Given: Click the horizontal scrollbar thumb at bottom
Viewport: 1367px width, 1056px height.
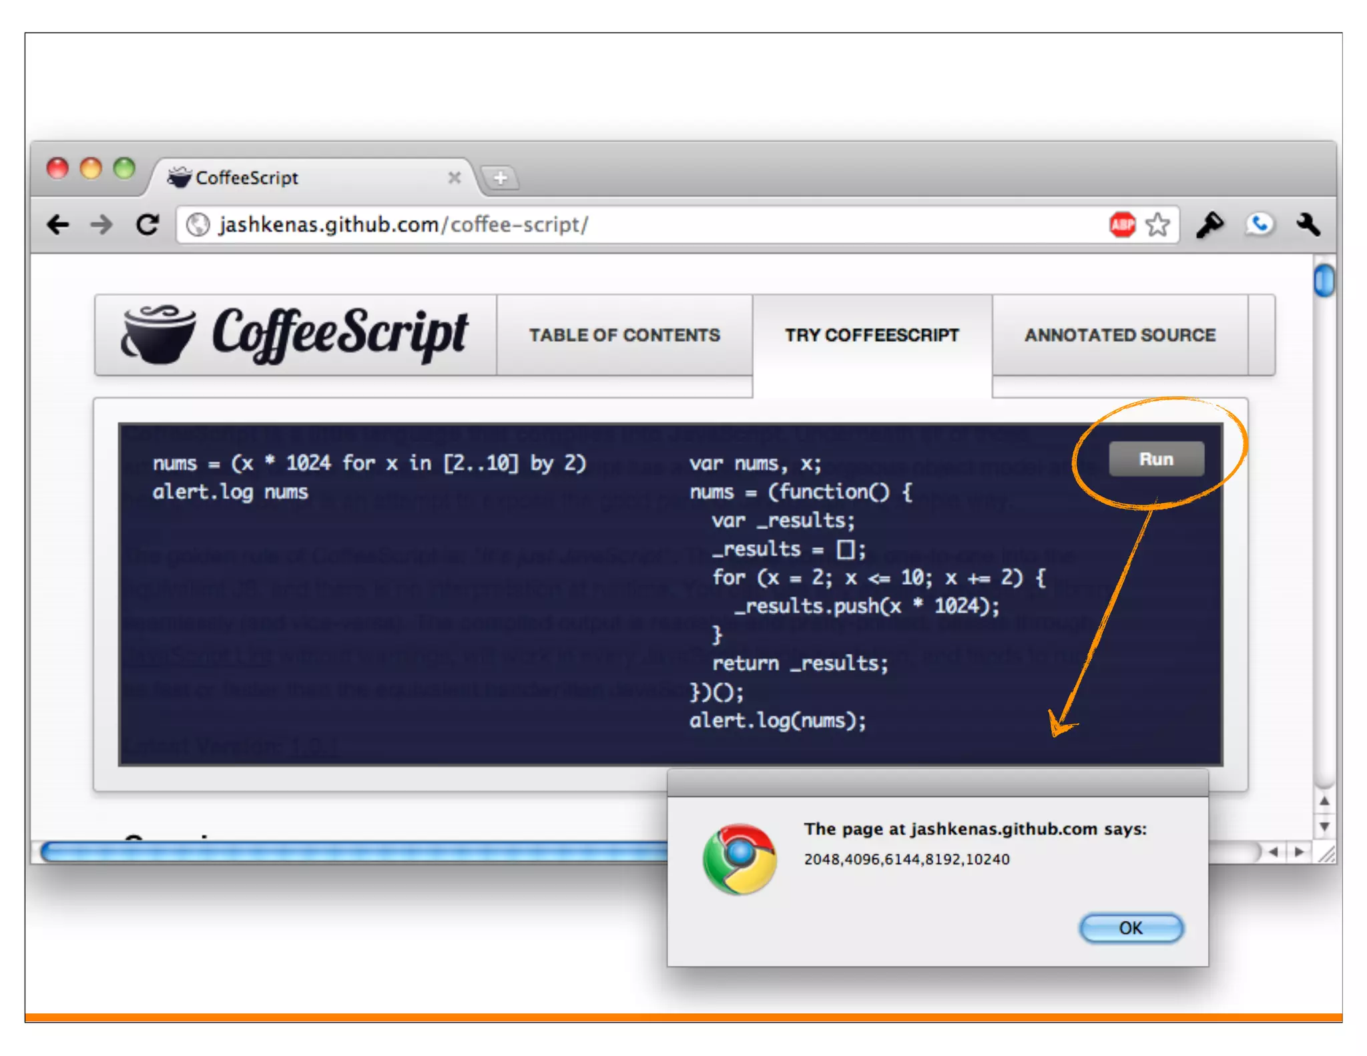Looking at the screenshot, I should click(334, 852).
